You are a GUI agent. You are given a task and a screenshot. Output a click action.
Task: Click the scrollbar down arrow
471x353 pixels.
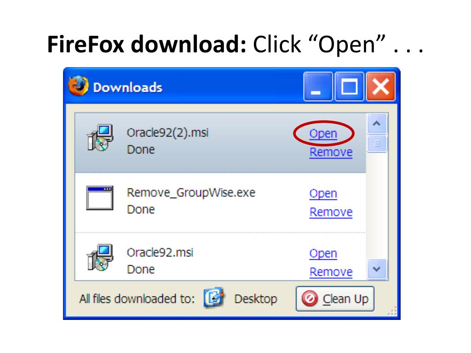point(377,269)
